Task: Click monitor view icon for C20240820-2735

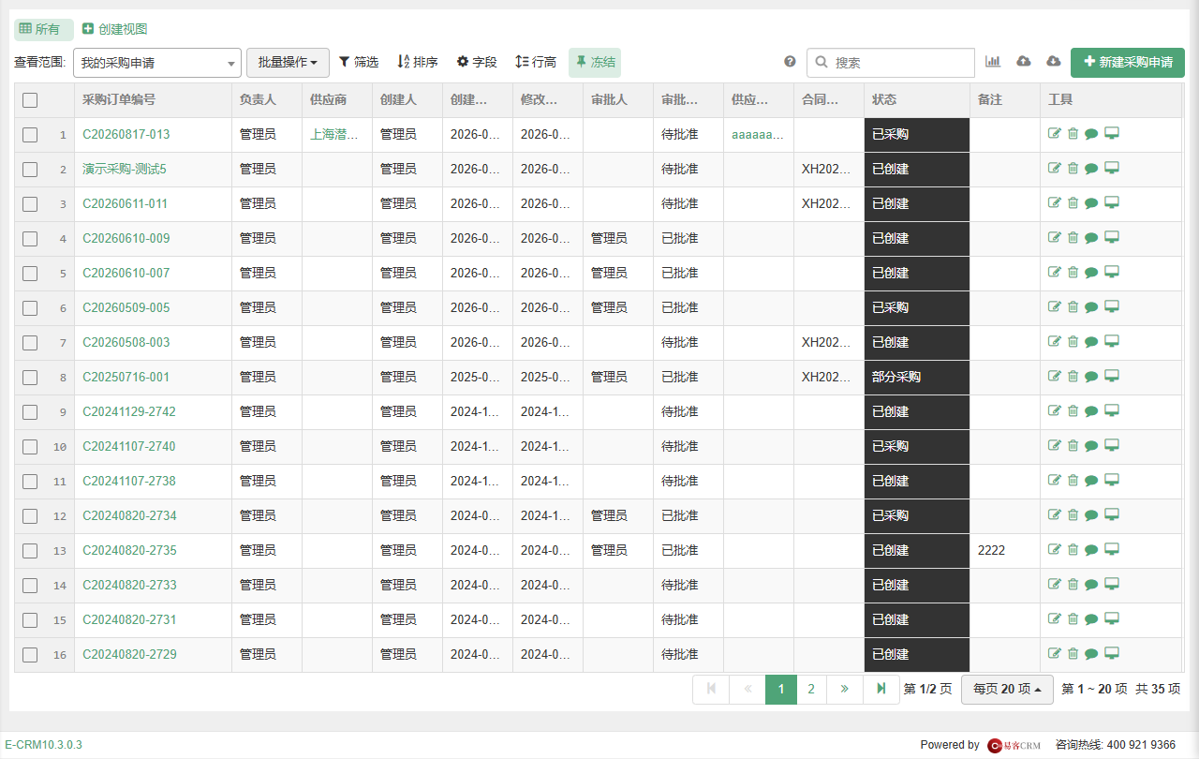Action: click(1112, 549)
